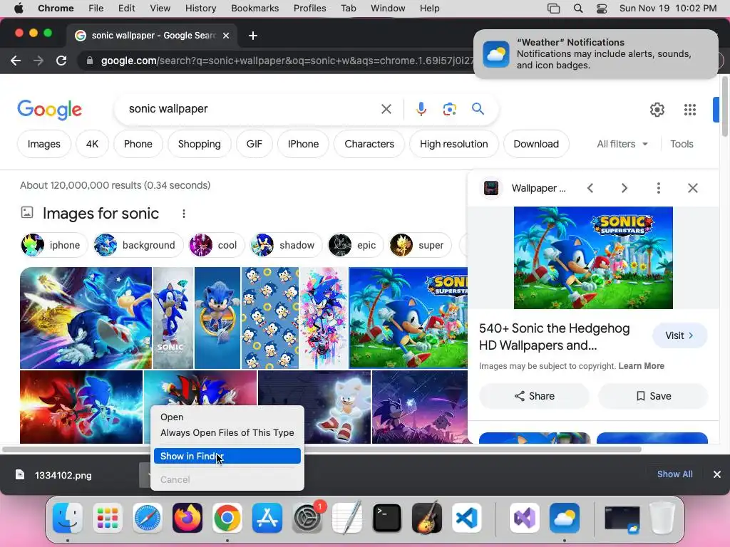Screen dimensions: 730x547
Task: Open Google Lens image search
Action: [x=449, y=109]
